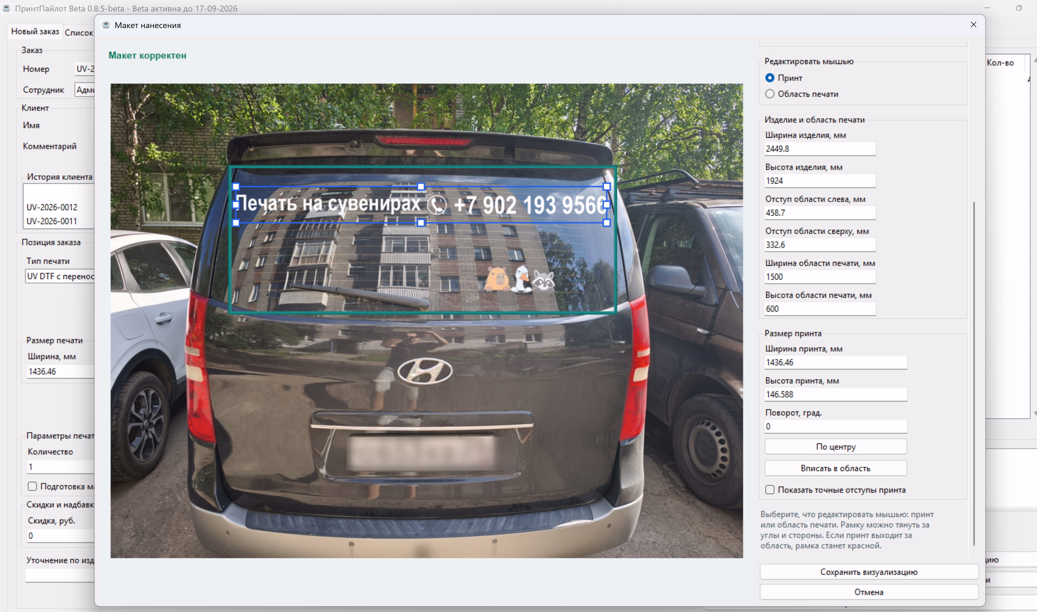
Task: Save layout with Сохранить визуализацию
Action: tap(869, 572)
